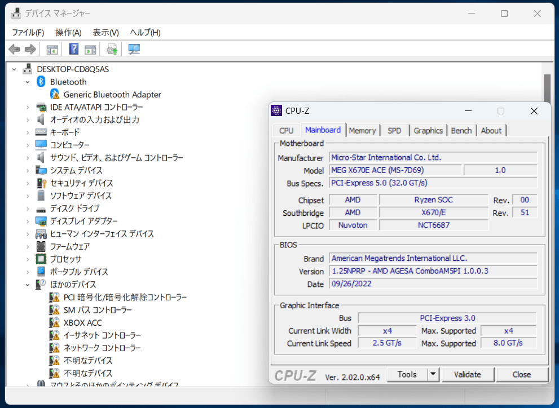Select the イーサネット コントローラー entry
This screenshot has width=559, height=408.
tap(102, 335)
